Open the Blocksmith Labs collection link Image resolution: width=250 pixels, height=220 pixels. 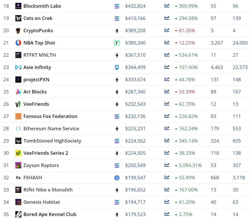coord(42,6)
